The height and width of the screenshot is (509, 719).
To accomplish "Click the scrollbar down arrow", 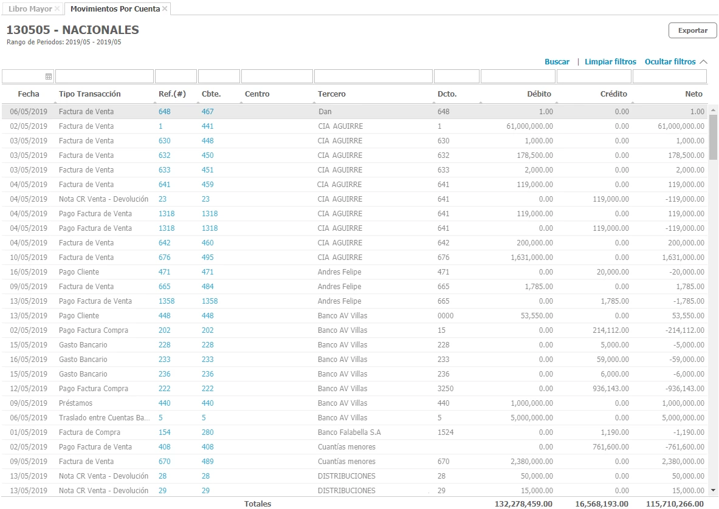I will click(x=713, y=490).
